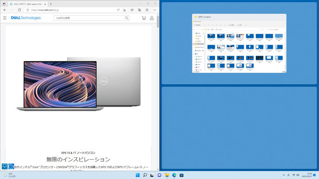
Task: Open Edge collections
Action: pos(140,10)
